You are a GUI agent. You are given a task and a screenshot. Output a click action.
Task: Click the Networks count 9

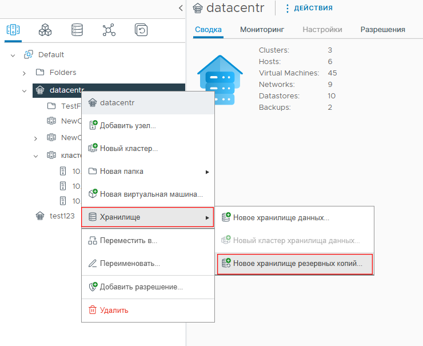tap(330, 85)
